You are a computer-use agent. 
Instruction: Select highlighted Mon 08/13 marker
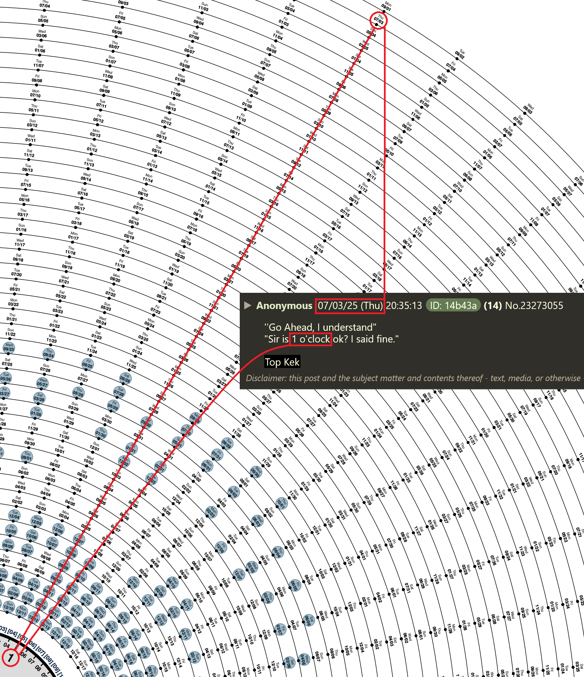pyautogui.click(x=124, y=618)
